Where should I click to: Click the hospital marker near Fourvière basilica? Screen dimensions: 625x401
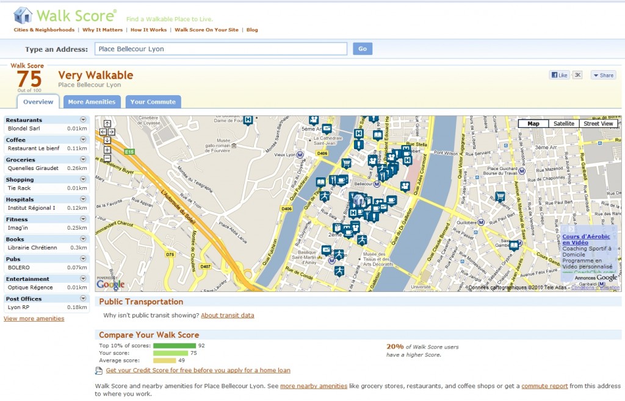coord(248,120)
